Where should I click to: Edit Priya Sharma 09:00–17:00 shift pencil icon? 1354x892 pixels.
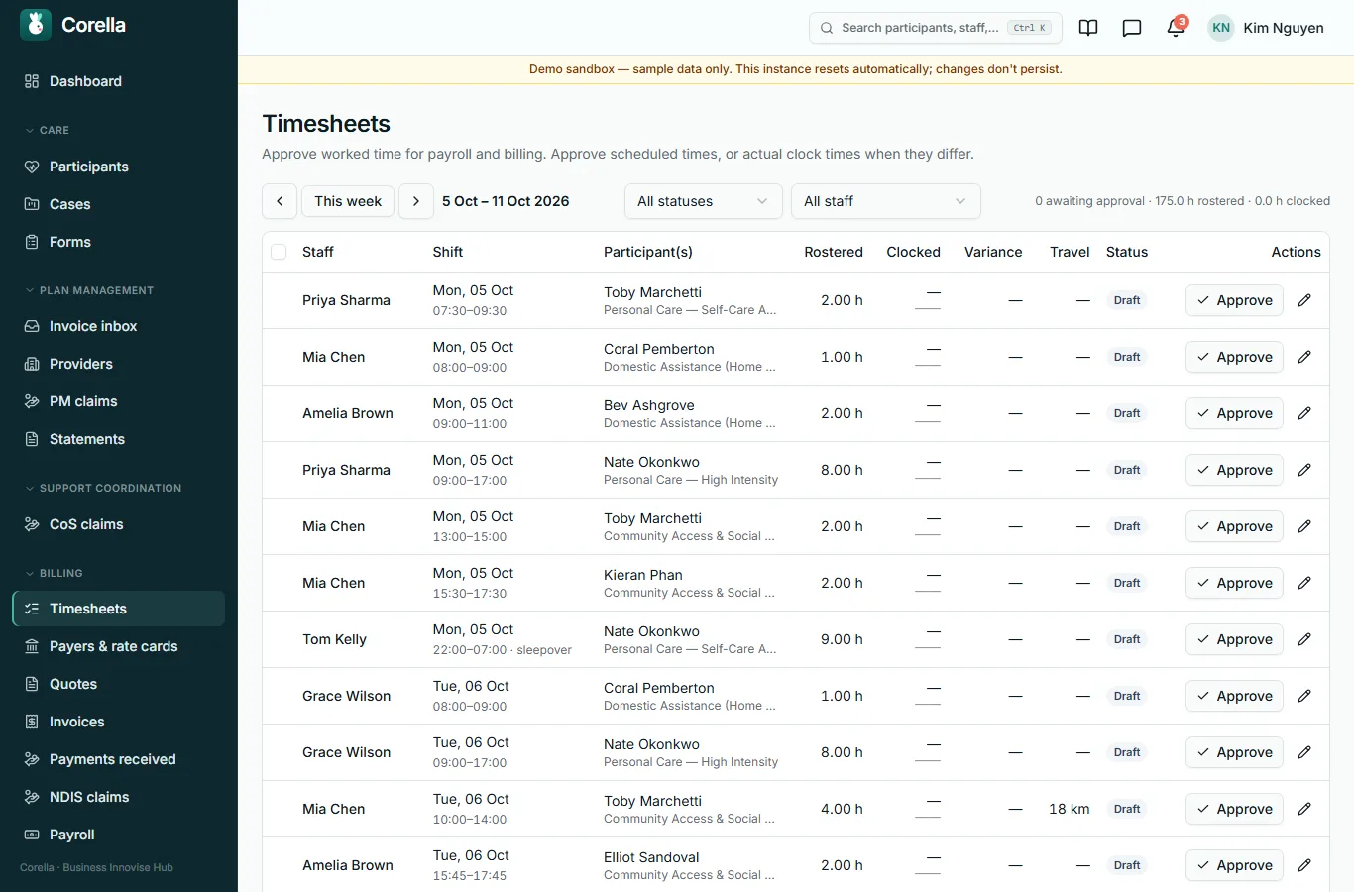1304,470
